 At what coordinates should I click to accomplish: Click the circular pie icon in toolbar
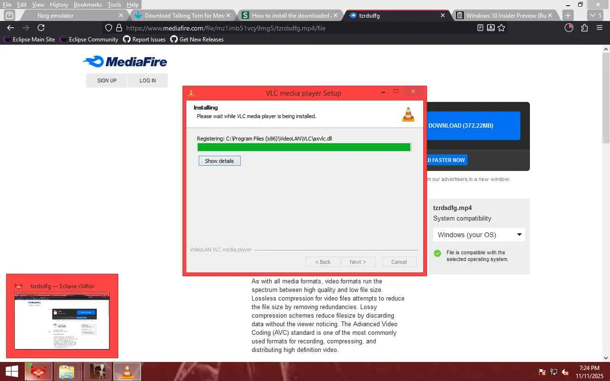click(569, 28)
